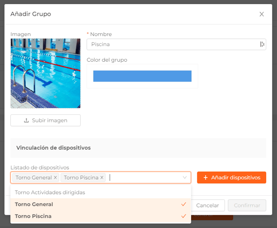Collapse the device list dropdown arrow

pos(185,178)
